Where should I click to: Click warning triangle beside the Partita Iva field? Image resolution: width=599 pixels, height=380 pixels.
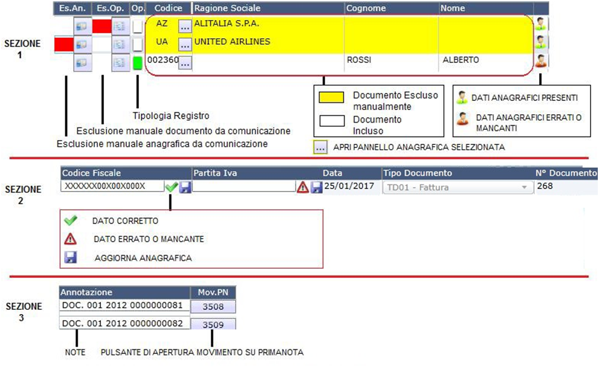pyautogui.click(x=303, y=187)
